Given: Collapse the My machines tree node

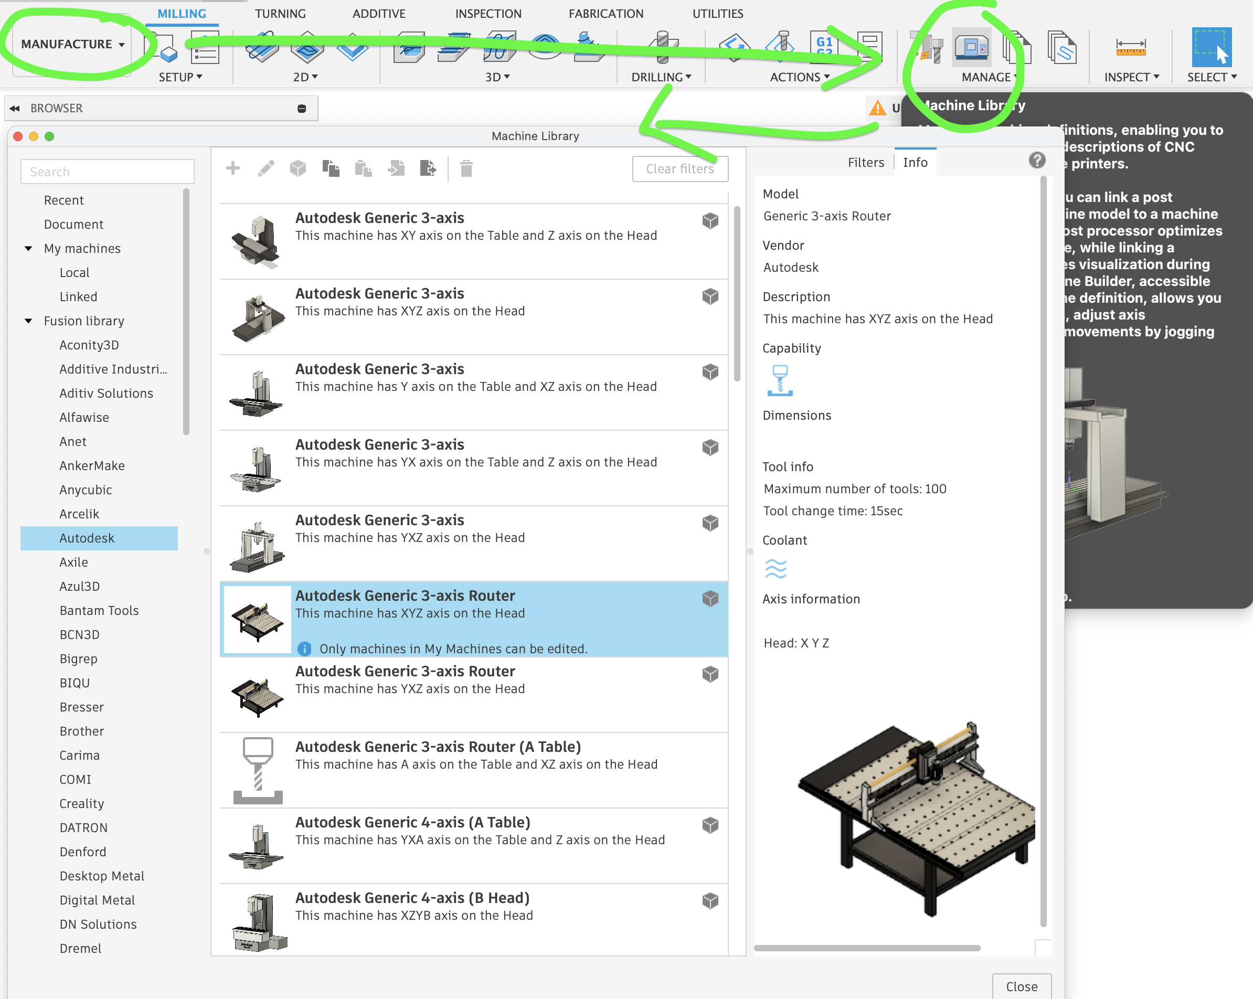Looking at the screenshot, I should 28,249.
